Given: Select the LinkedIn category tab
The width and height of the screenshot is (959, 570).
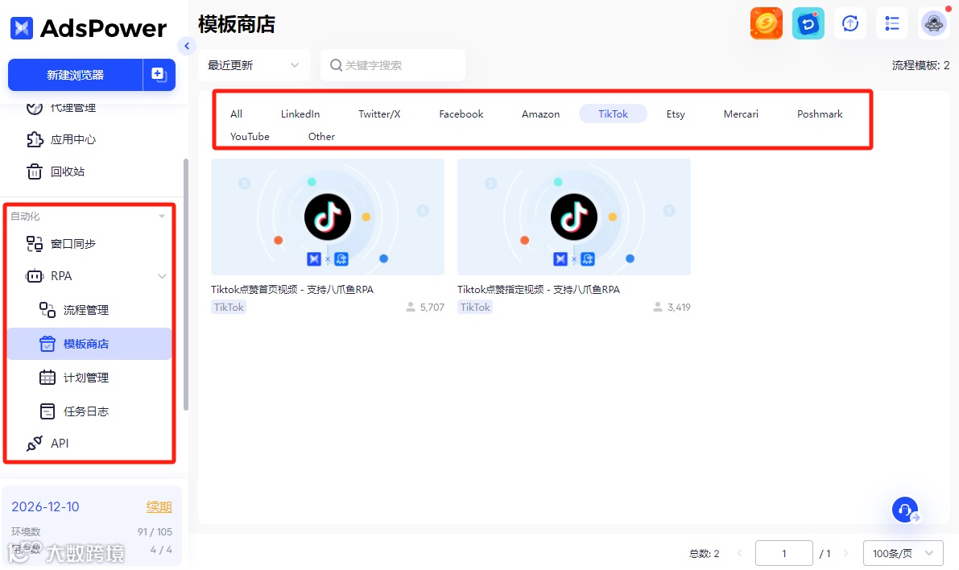Looking at the screenshot, I should [300, 114].
